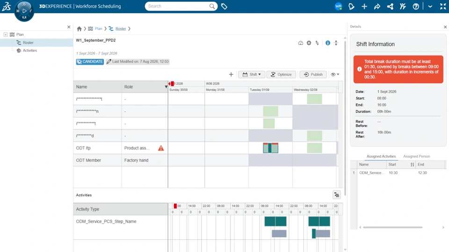The width and height of the screenshot is (449, 252).
Task: Click the activities hierarchy view icon
Action: click(336, 195)
